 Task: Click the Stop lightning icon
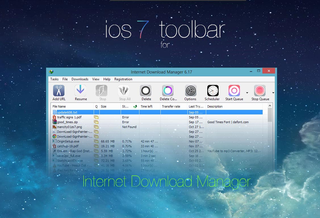tap(102, 90)
